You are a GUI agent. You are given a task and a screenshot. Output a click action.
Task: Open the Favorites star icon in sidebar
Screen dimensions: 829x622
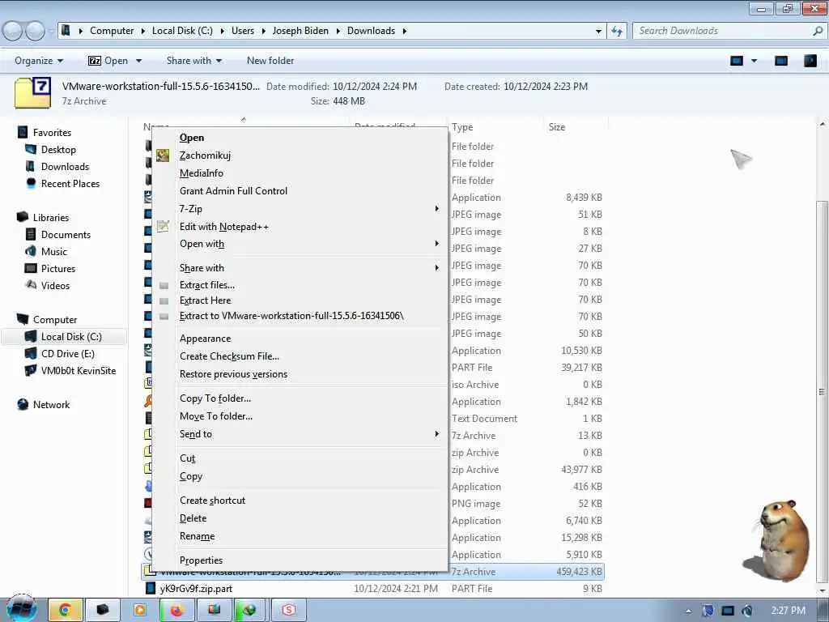[23, 132]
